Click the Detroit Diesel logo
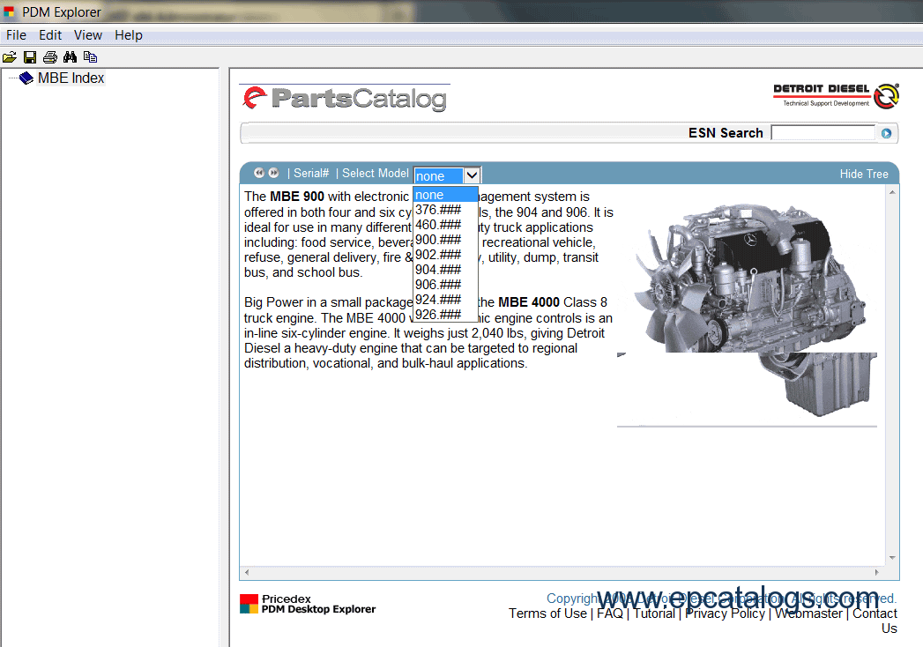 (x=836, y=96)
